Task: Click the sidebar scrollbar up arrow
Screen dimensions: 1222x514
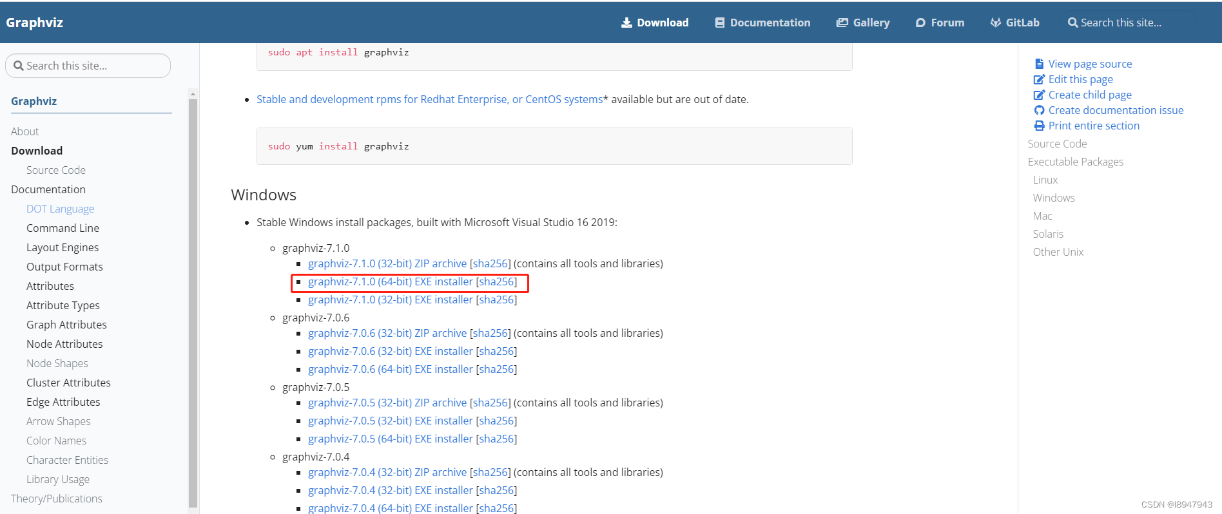Action: [x=193, y=94]
